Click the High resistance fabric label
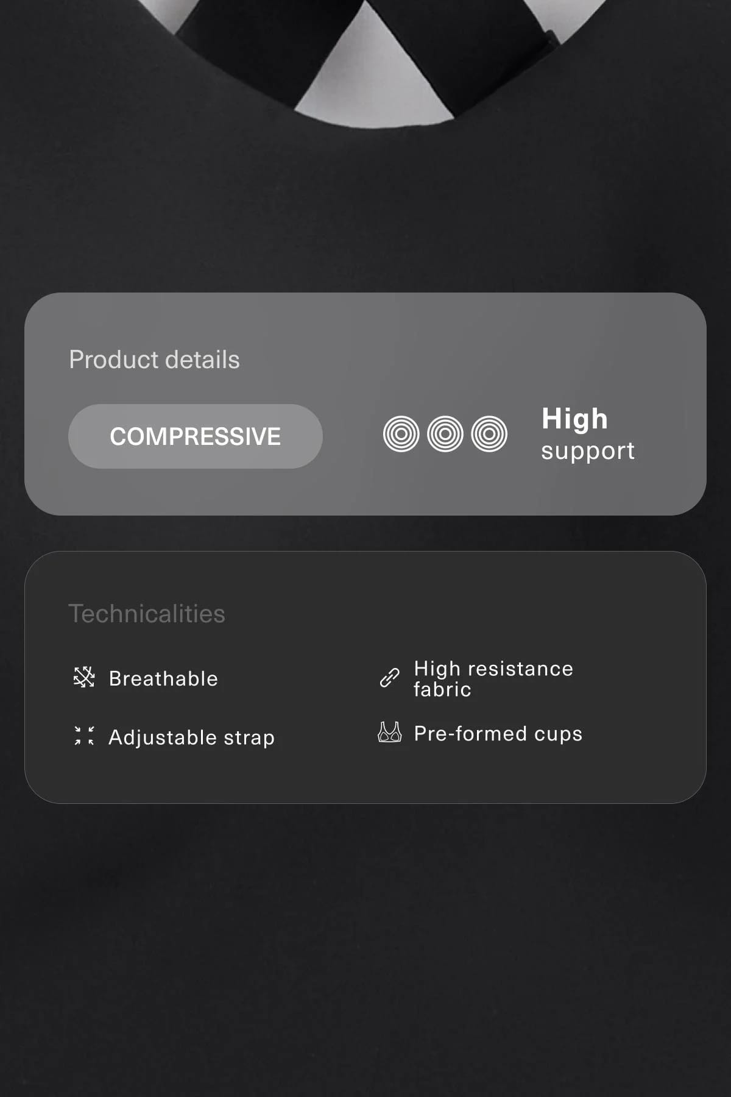The image size is (731, 1097). pos(493,679)
